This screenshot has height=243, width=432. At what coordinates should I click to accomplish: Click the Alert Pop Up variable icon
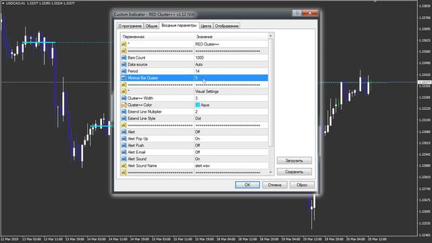[124, 138]
